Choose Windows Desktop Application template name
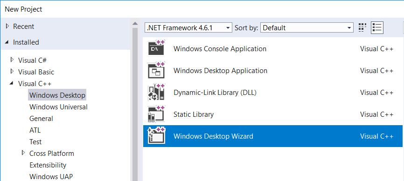The height and width of the screenshot is (181, 404). 221,70
